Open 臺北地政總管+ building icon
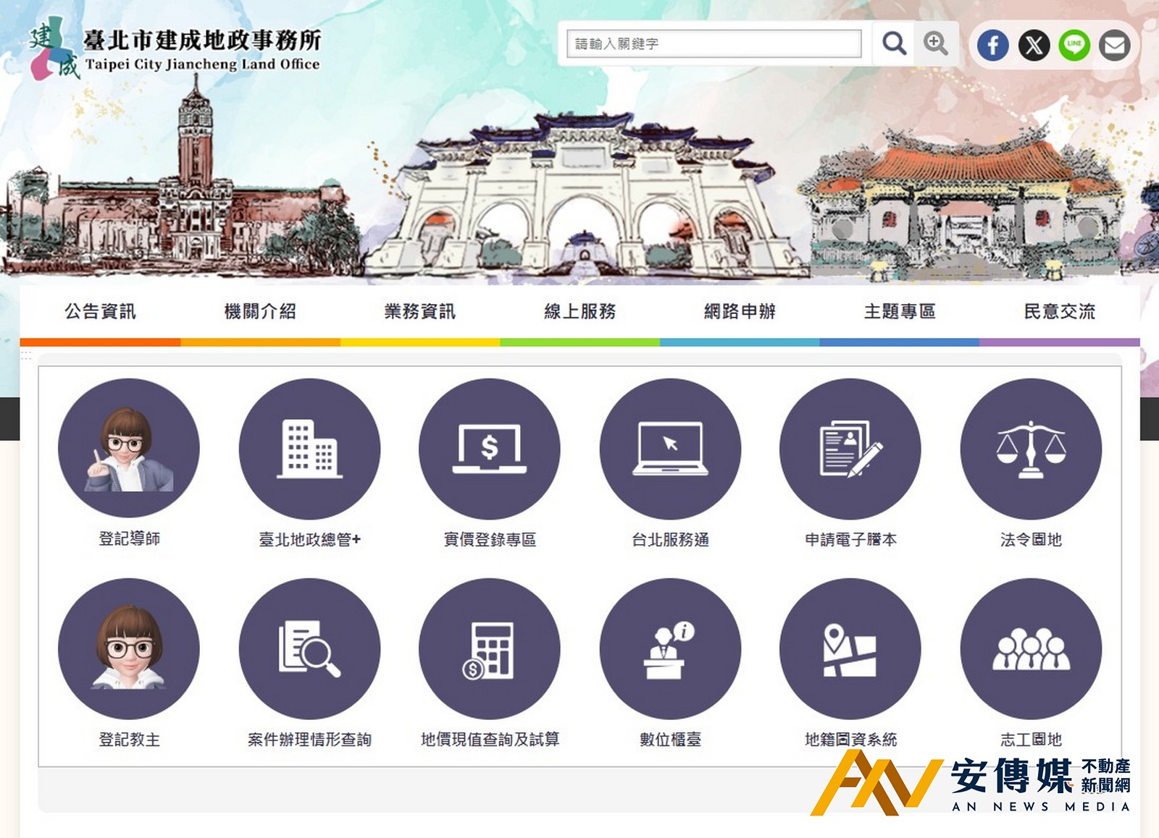Image resolution: width=1159 pixels, height=838 pixels. (x=309, y=449)
